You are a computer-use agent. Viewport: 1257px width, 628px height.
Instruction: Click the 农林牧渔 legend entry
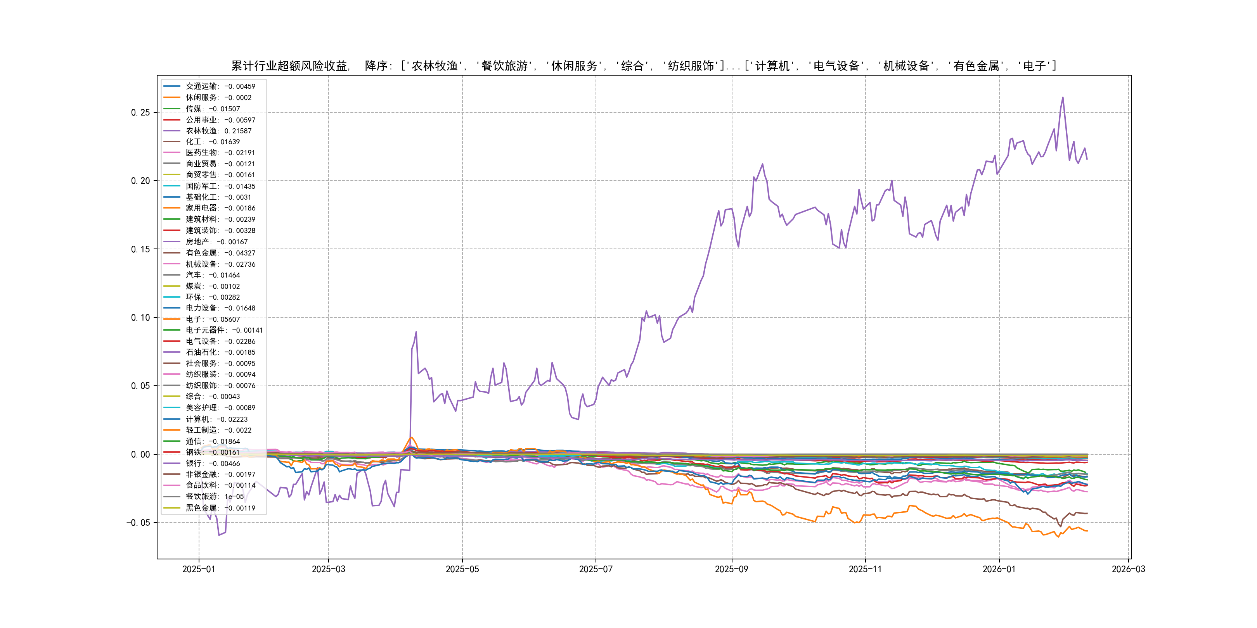point(218,131)
